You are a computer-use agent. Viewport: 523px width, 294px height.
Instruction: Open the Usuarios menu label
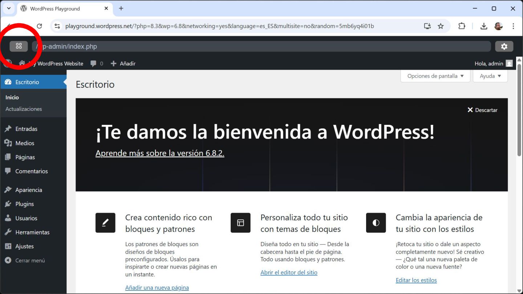click(x=26, y=218)
